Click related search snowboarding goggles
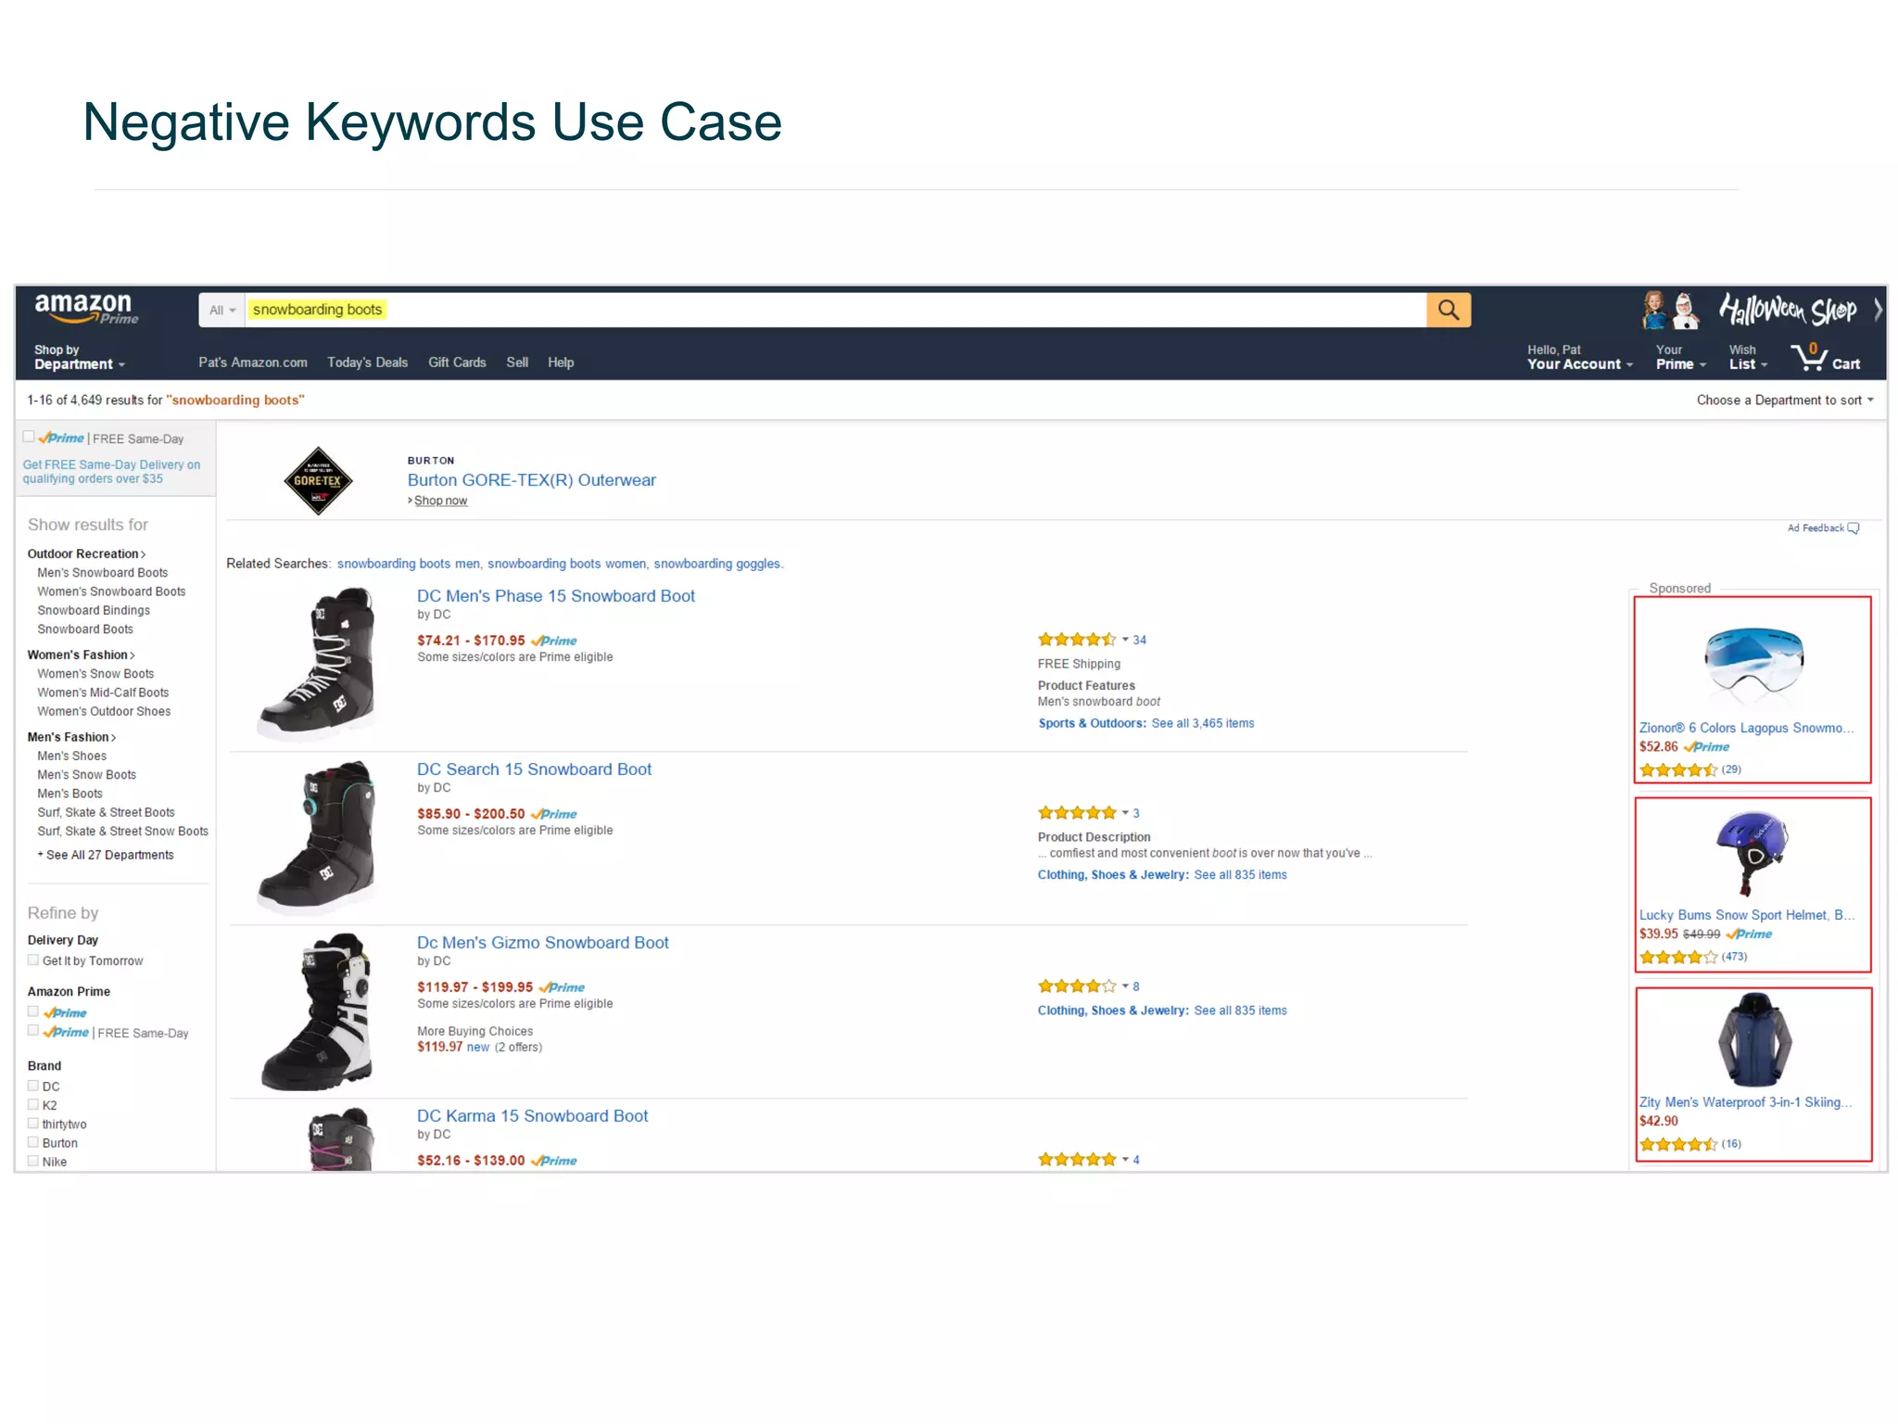 [717, 564]
